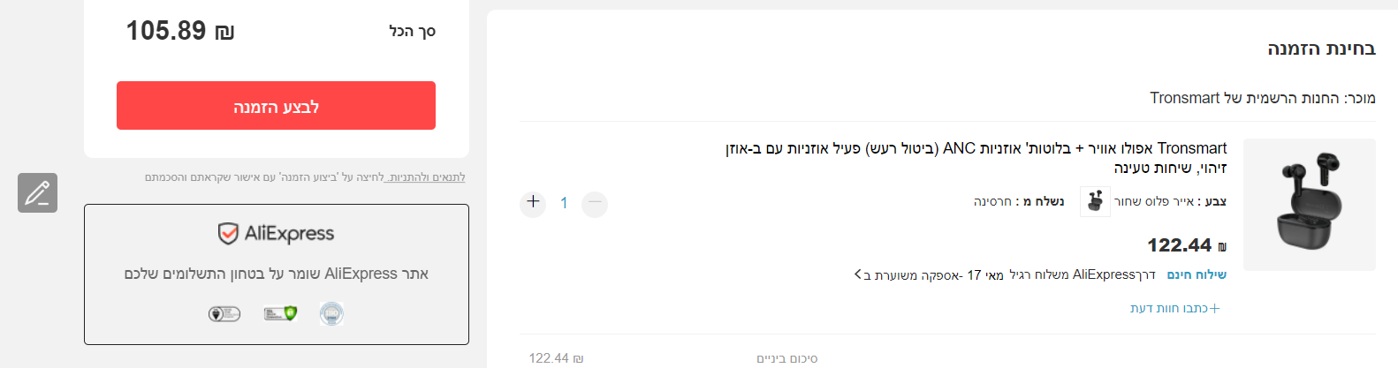Increase quantity with the plus button
This screenshot has width=1398, height=368.
point(533,202)
